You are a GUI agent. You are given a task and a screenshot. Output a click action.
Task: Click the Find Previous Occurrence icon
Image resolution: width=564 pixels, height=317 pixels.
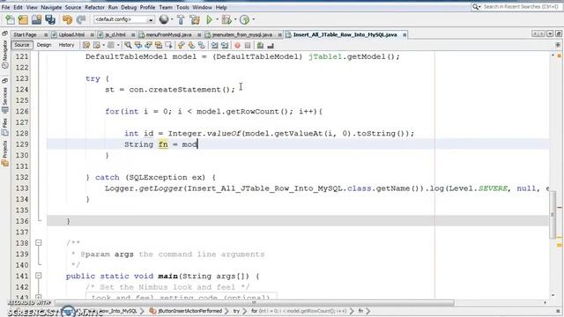coord(138,45)
